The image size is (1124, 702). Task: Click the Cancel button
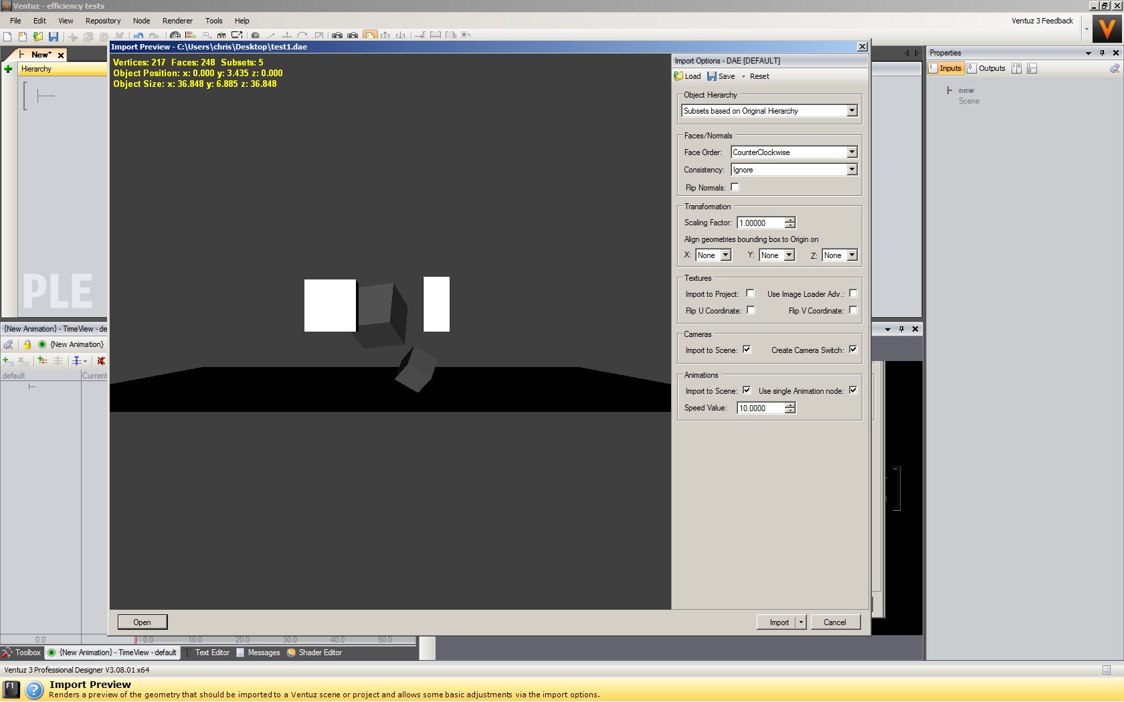834,622
